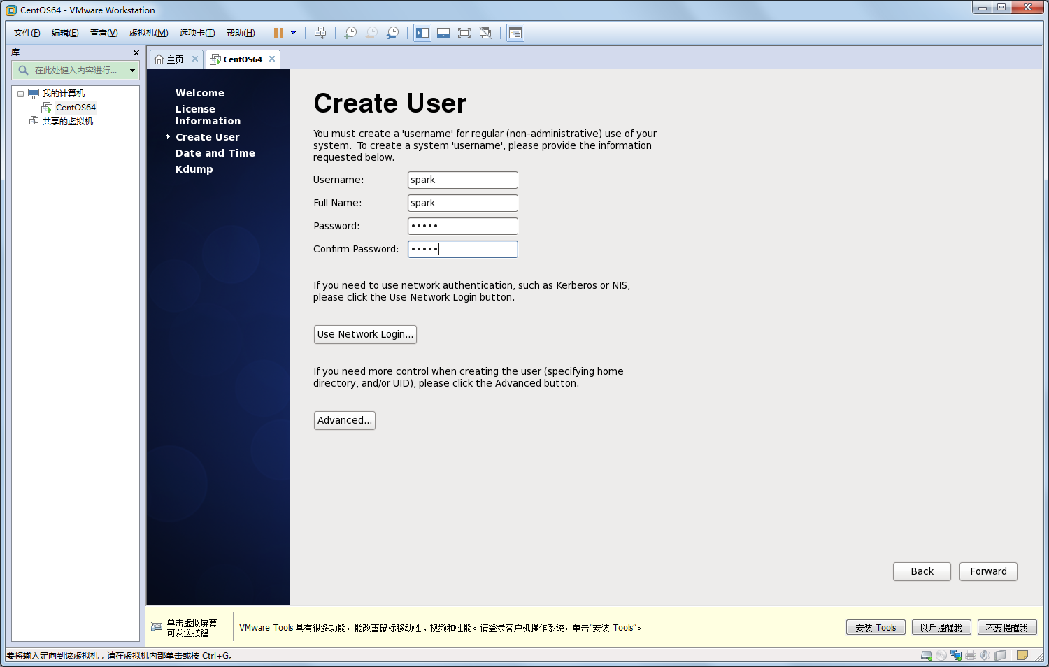Screen dimensions: 1049x667
Task: Click the Kdump step in the sidebar
Action: (x=194, y=169)
